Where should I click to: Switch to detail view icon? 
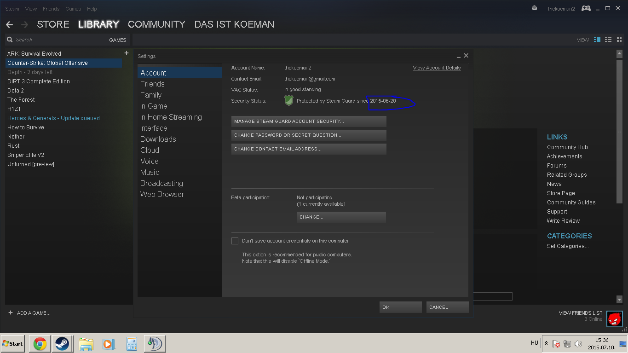coord(597,40)
